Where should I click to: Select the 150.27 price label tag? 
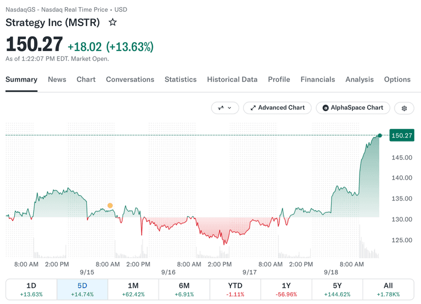(402, 135)
